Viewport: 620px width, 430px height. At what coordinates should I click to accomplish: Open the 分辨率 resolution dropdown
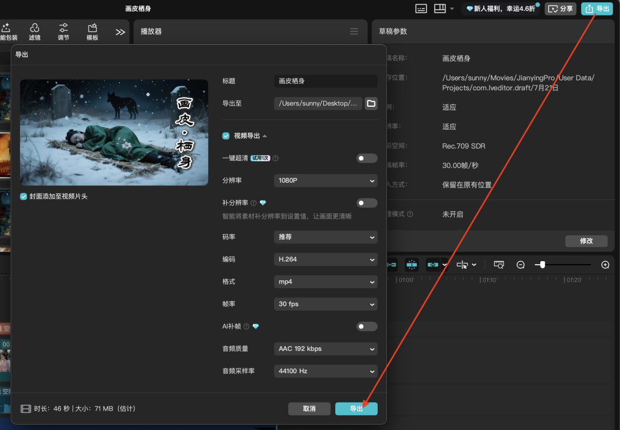tap(325, 180)
